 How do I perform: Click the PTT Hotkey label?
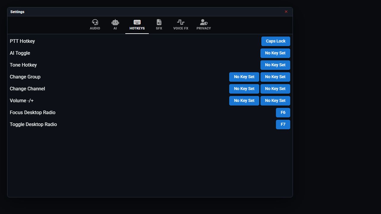pos(22,41)
